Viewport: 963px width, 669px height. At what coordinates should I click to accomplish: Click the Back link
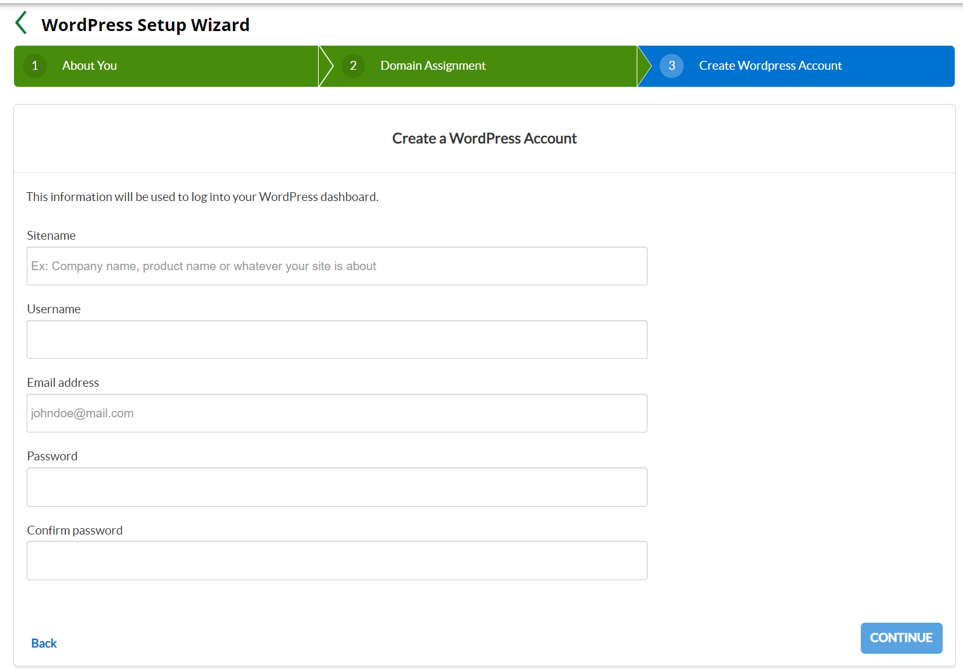[44, 644]
